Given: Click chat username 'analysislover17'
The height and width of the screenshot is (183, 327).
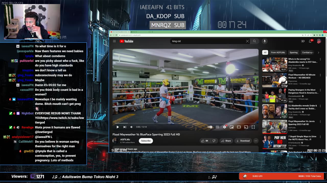Looking at the screenshot, I should tap(23, 137).
